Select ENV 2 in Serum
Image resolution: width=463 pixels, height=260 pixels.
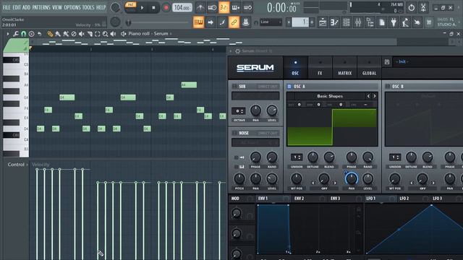(299, 199)
